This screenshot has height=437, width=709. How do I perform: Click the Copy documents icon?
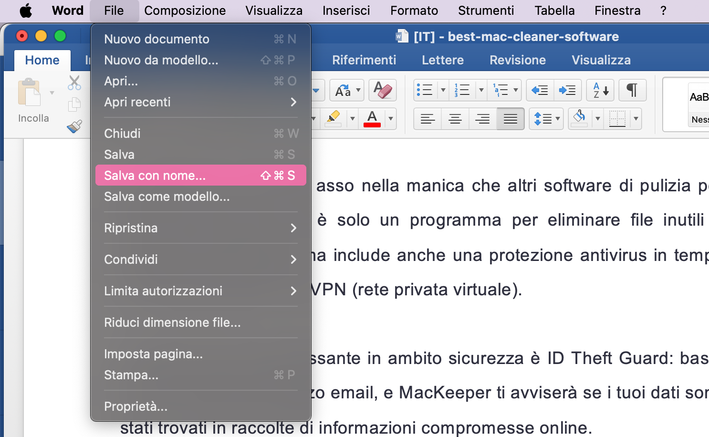click(74, 104)
